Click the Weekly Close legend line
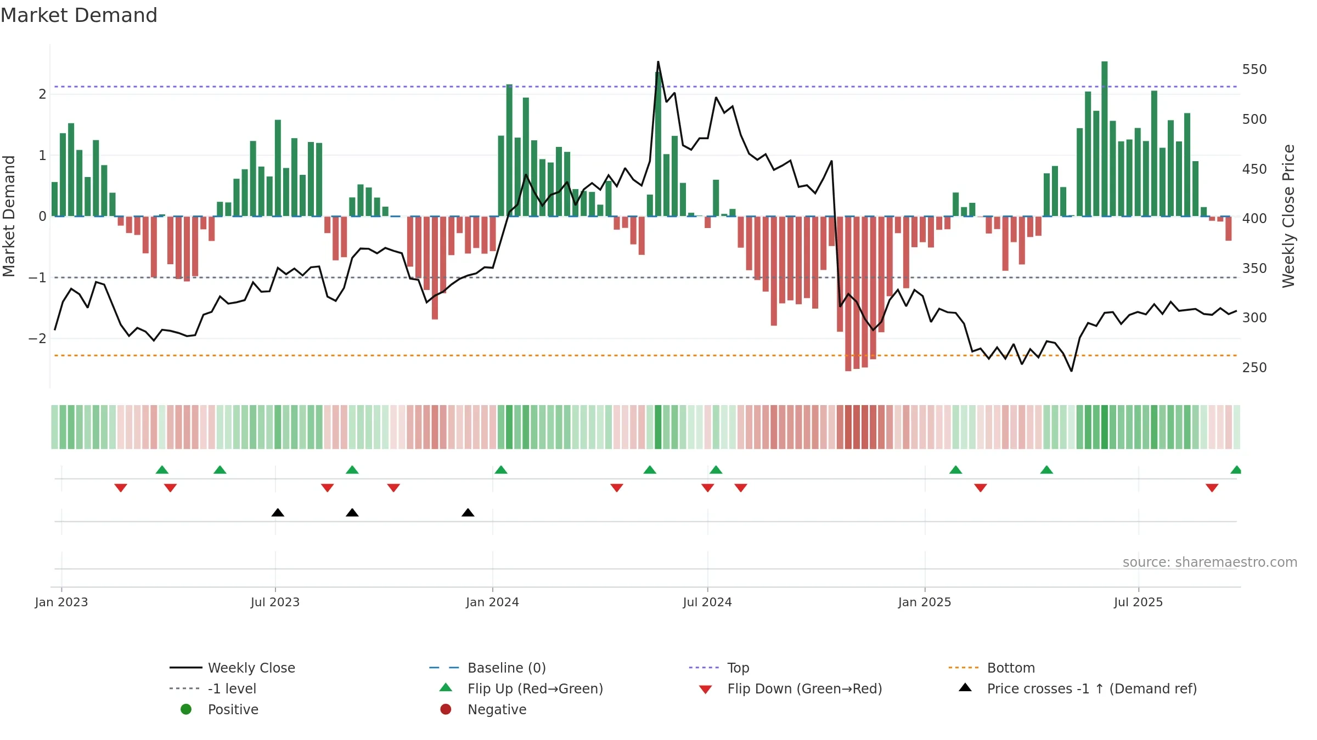The image size is (1317, 740). (x=185, y=668)
